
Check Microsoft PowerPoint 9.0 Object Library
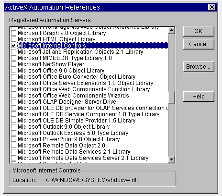14,139
